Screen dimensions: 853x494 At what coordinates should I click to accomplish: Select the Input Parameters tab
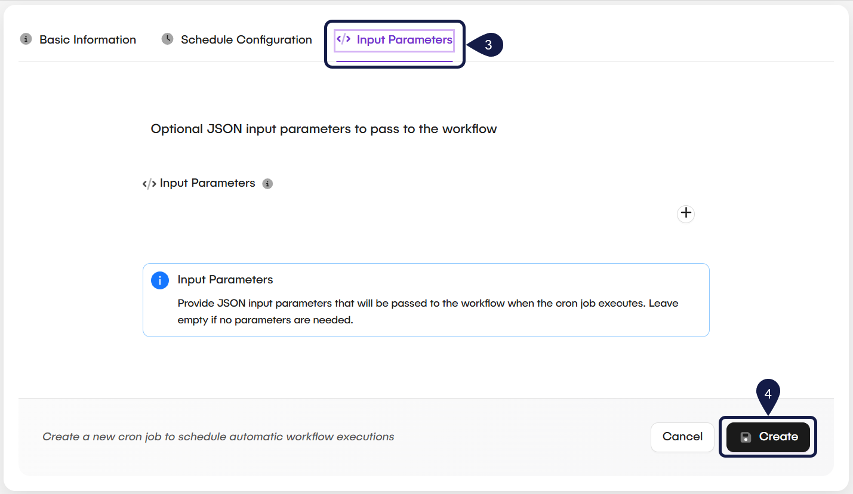[404, 39]
